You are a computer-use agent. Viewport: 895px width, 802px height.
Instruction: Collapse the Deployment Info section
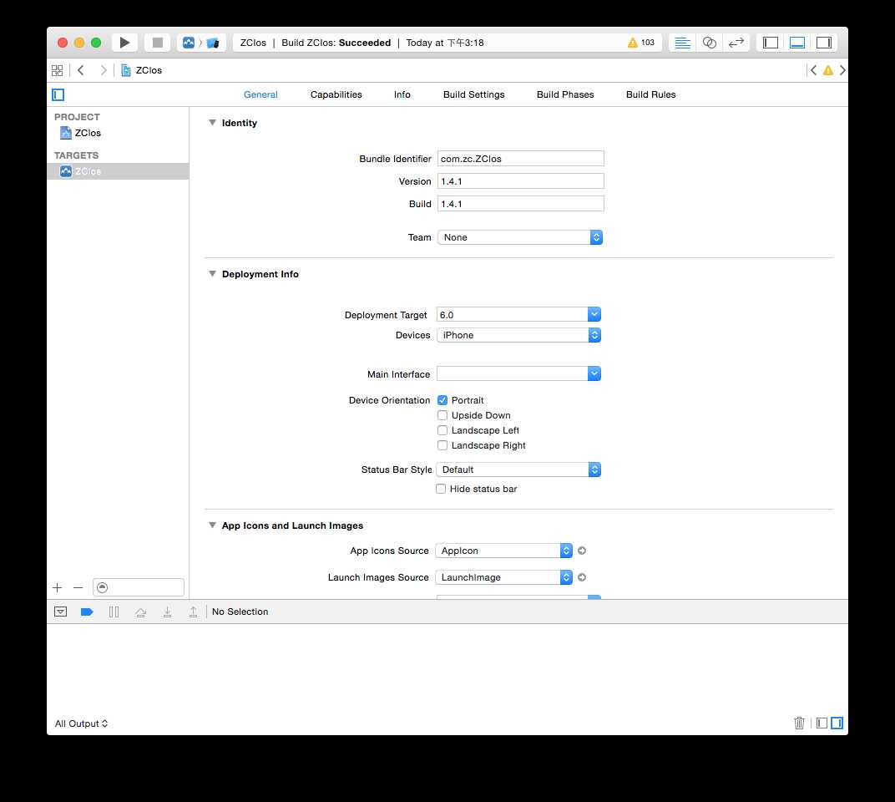click(x=212, y=274)
